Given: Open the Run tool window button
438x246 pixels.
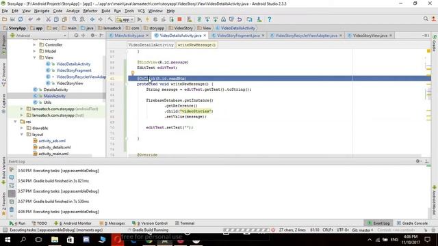Looking at the screenshot, I should click(17, 223).
